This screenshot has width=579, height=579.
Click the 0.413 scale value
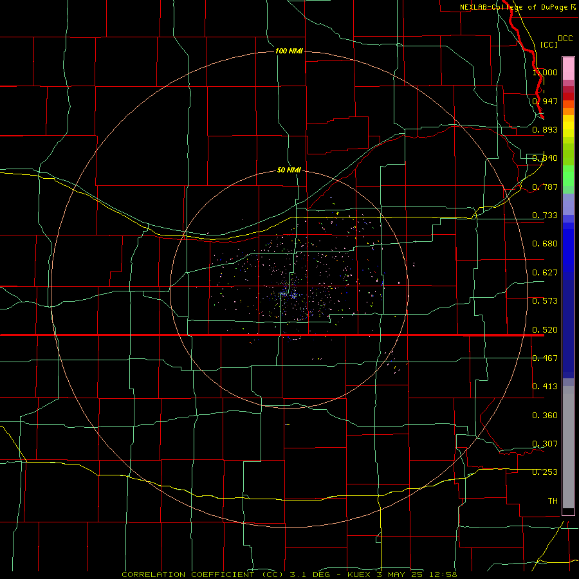pyautogui.click(x=545, y=387)
